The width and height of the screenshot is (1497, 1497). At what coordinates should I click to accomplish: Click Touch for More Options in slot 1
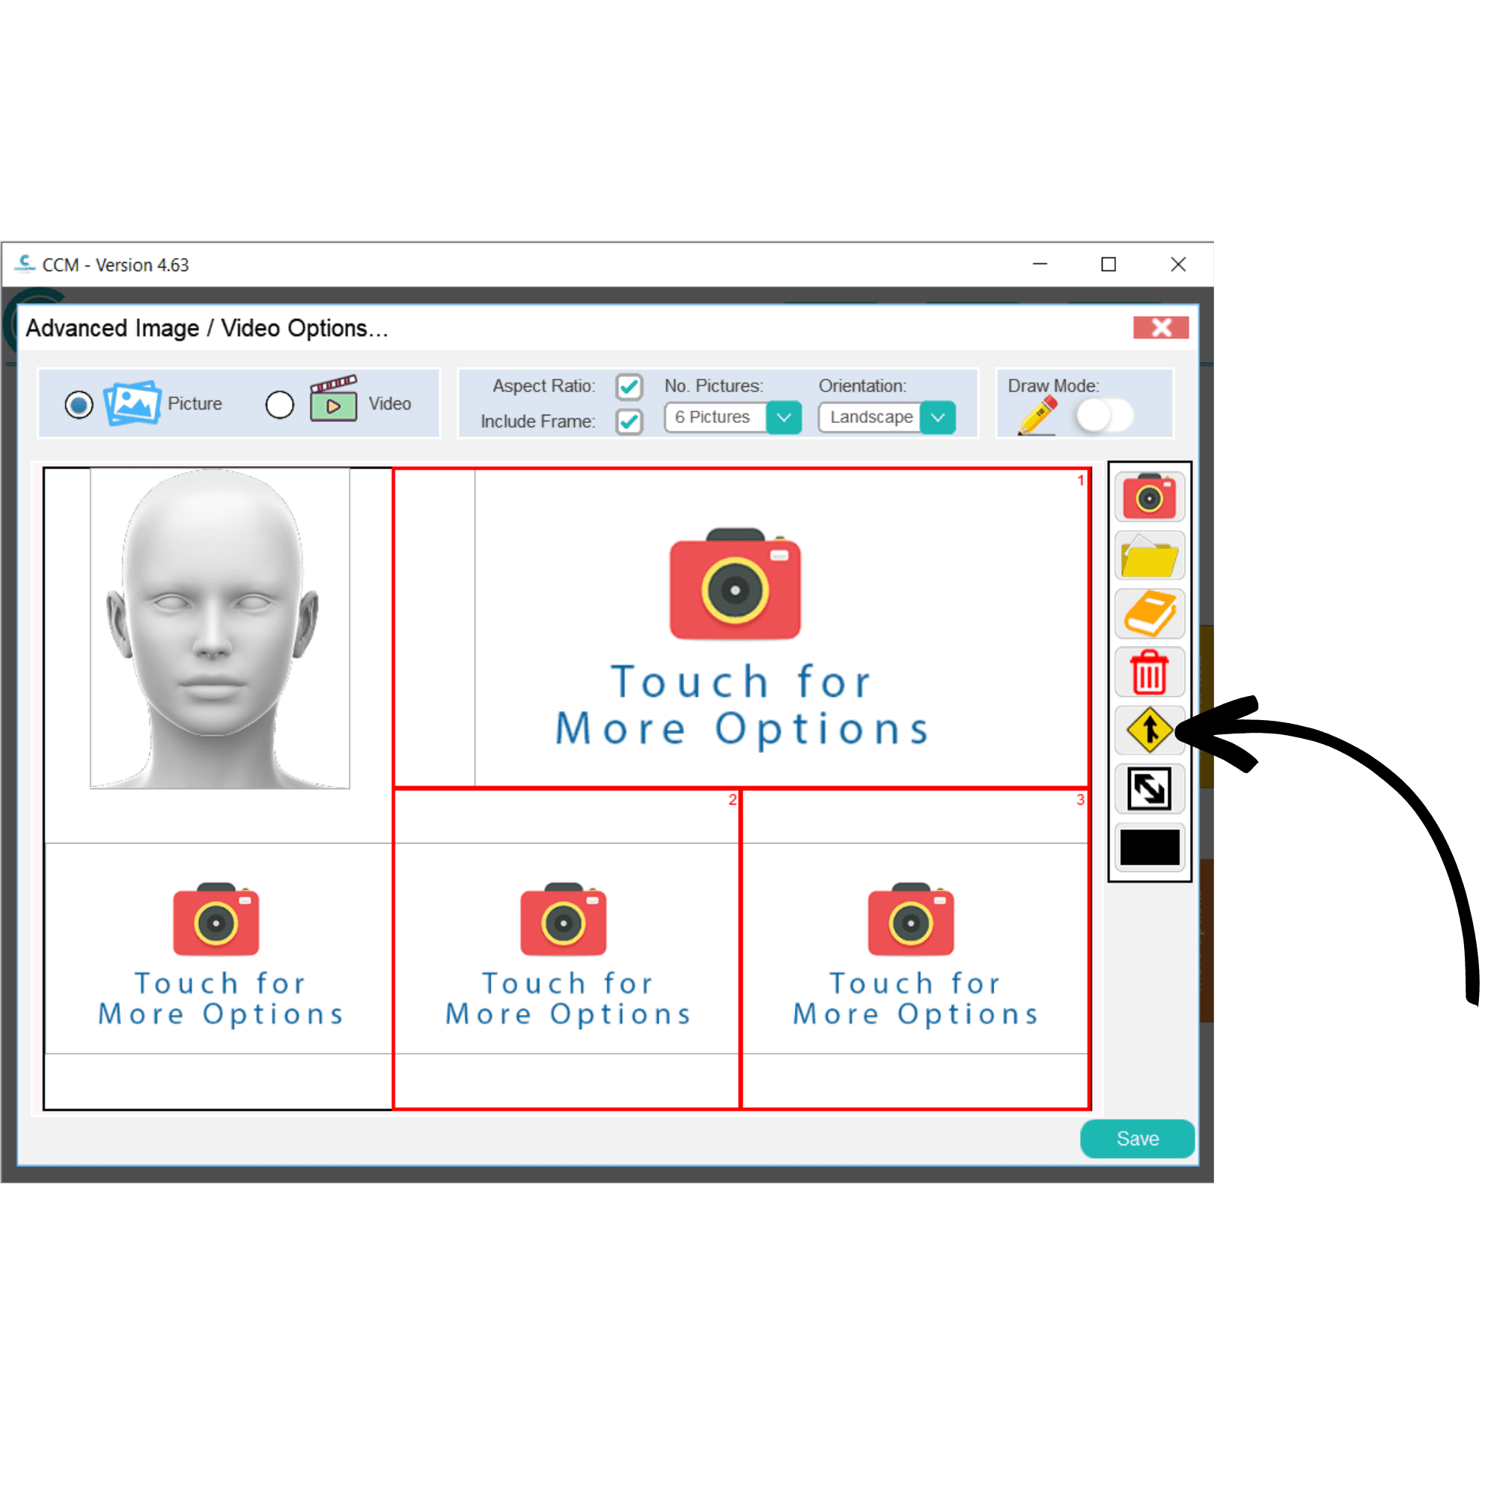[x=743, y=705]
